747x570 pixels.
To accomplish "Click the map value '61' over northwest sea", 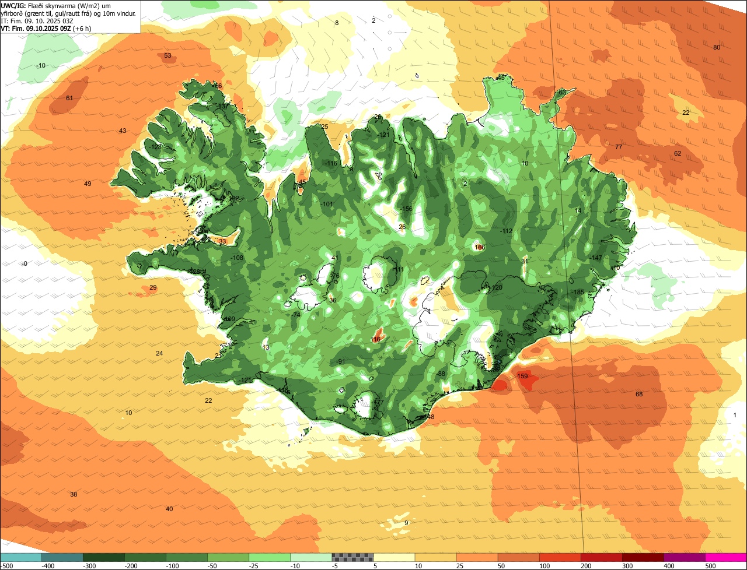I will [x=69, y=98].
